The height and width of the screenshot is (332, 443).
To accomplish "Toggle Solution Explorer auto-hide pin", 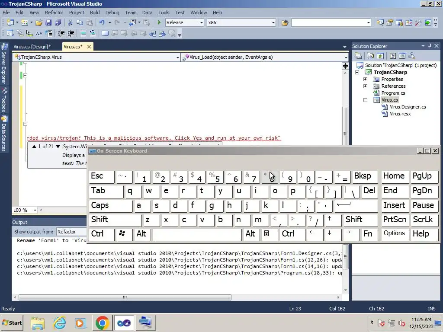I will pyautogui.click(x=430, y=46).
